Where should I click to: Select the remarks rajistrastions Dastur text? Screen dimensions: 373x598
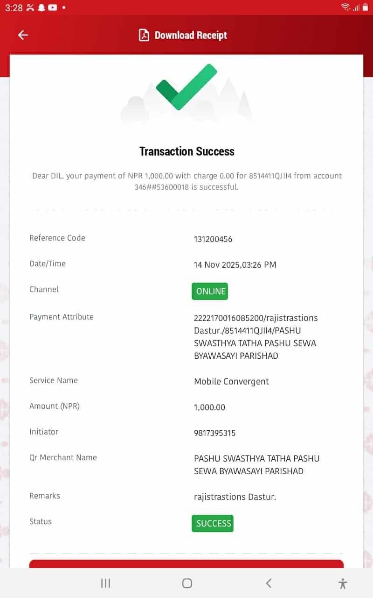pyautogui.click(x=235, y=497)
